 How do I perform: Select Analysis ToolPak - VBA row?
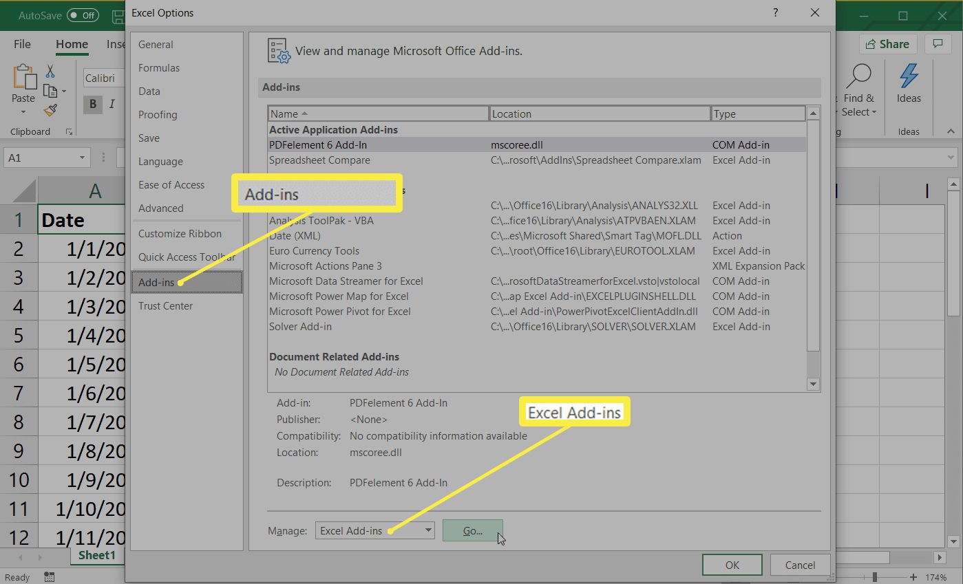(x=536, y=221)
